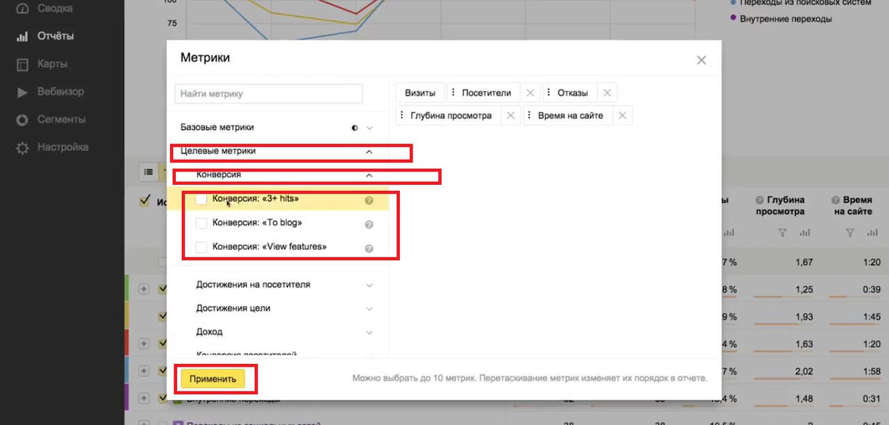Viewport: 889px width, 425px height.
Task: Click drag handle on Время на сайте chip
Action: coord(529,116)
